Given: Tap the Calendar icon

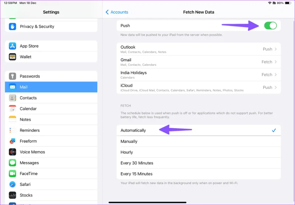Looking at the screenshot, I should [13, 109].
